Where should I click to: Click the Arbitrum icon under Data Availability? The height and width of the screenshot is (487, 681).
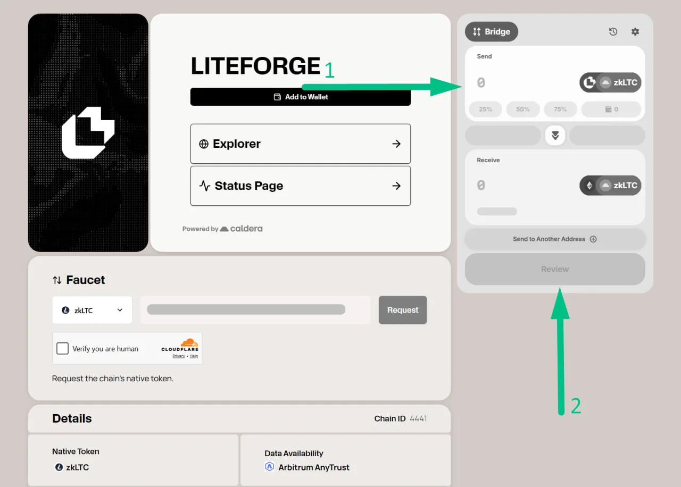[269, 467]
